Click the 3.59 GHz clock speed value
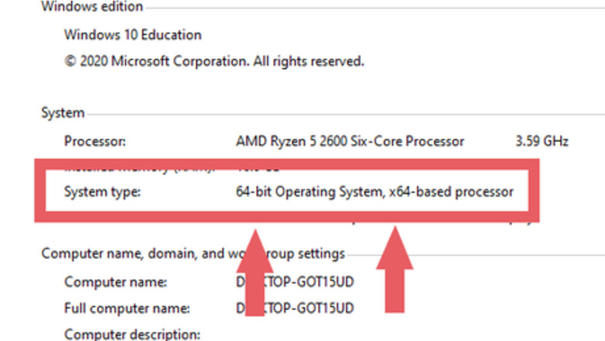 click(541, 141)
